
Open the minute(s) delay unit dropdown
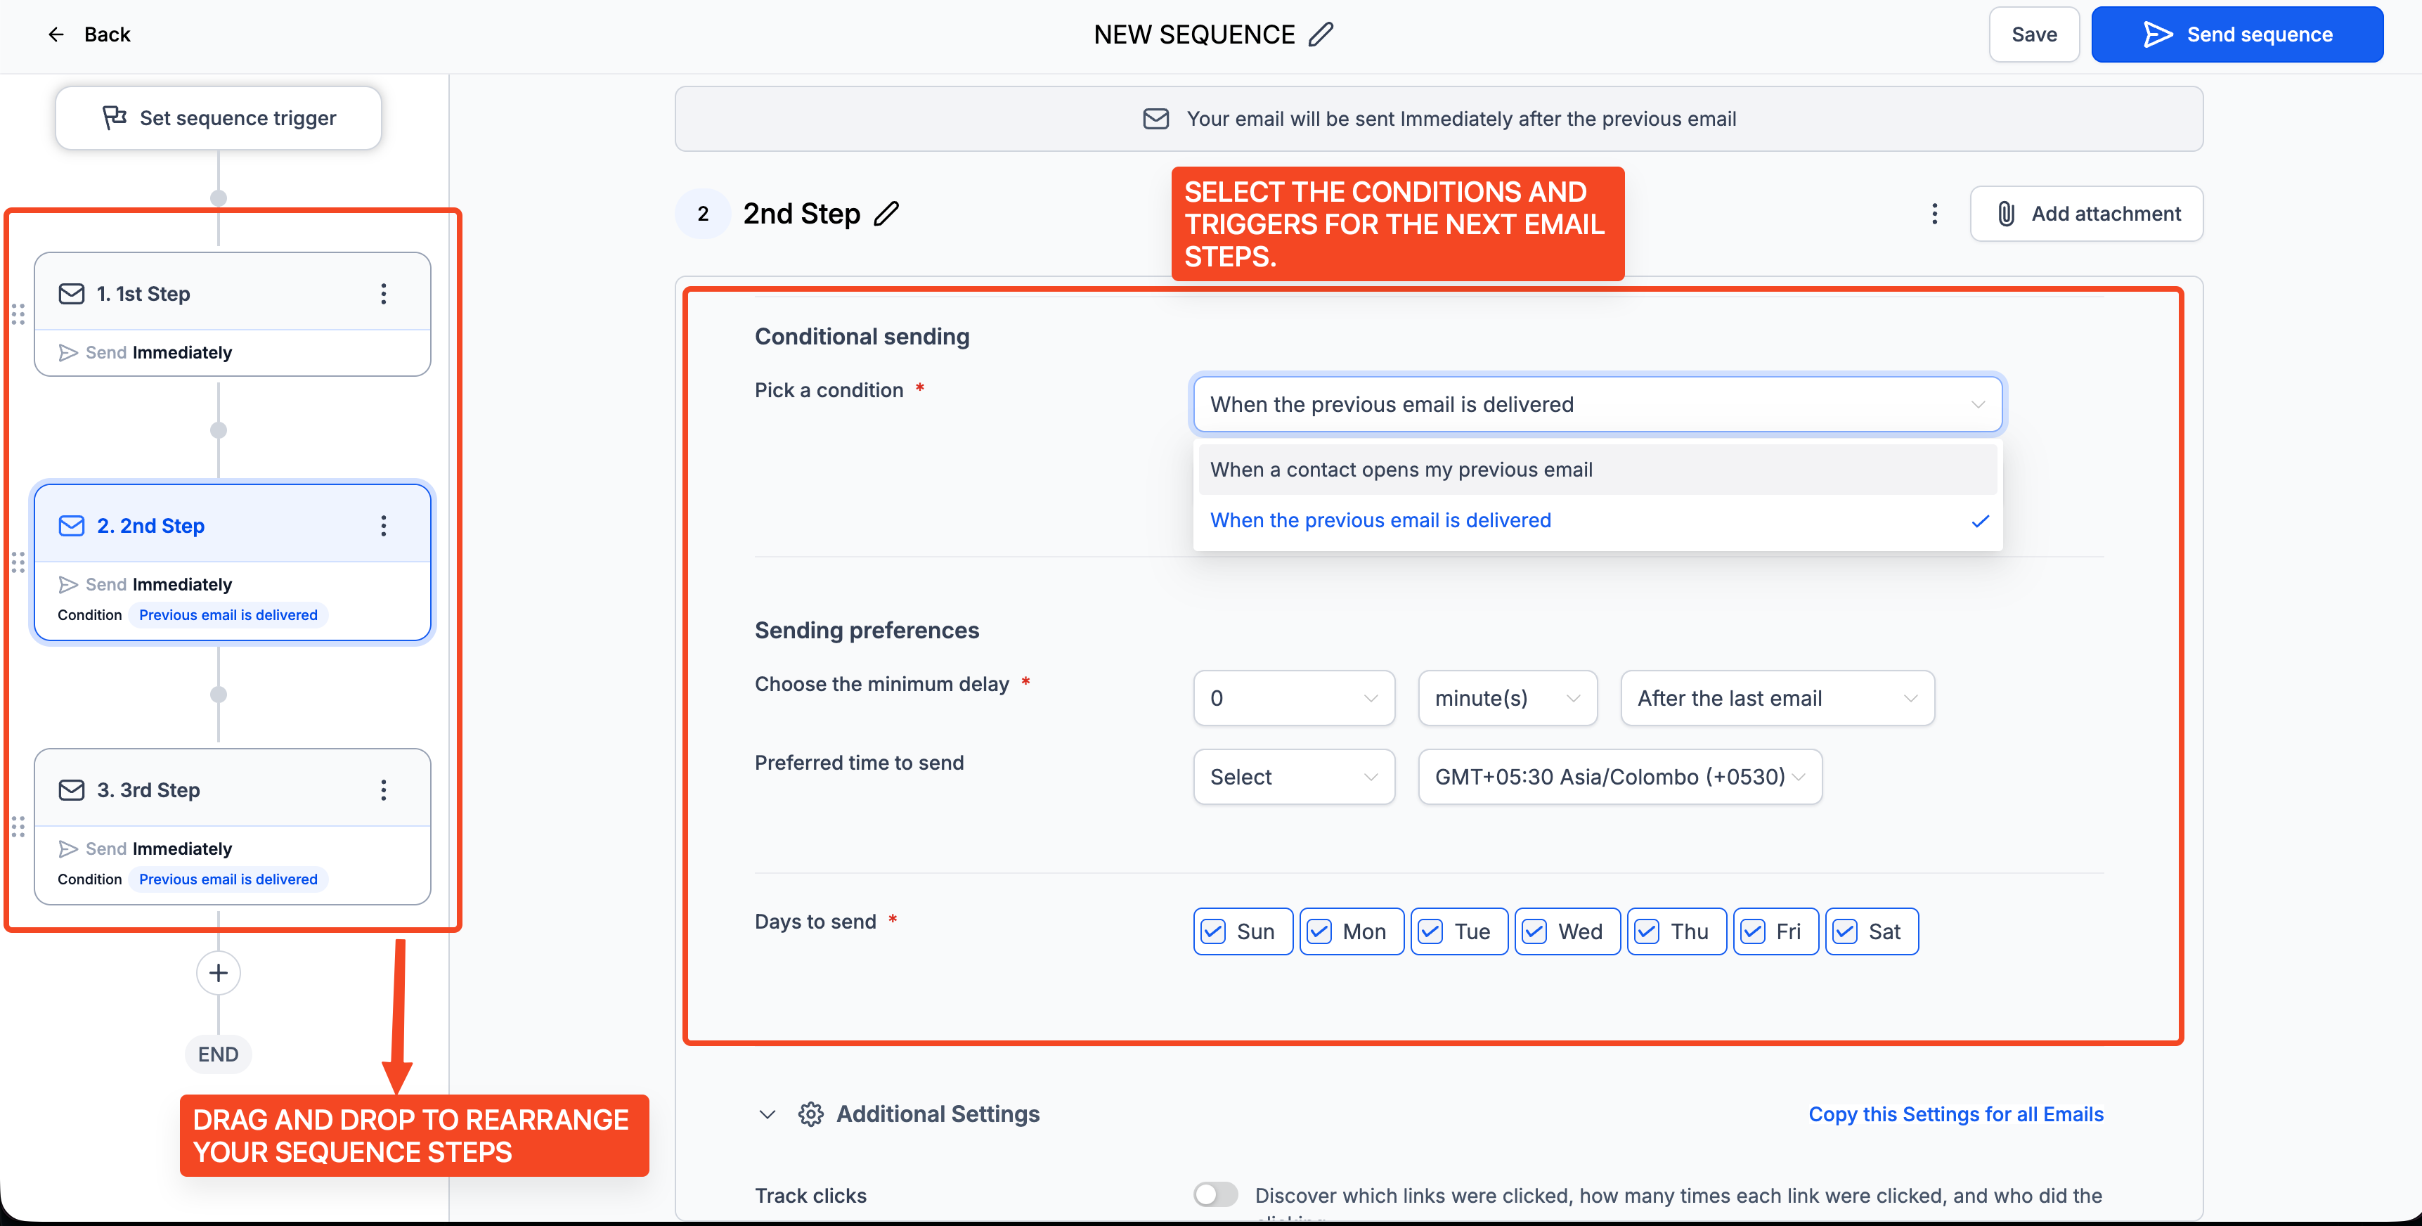click(1506, 699)
